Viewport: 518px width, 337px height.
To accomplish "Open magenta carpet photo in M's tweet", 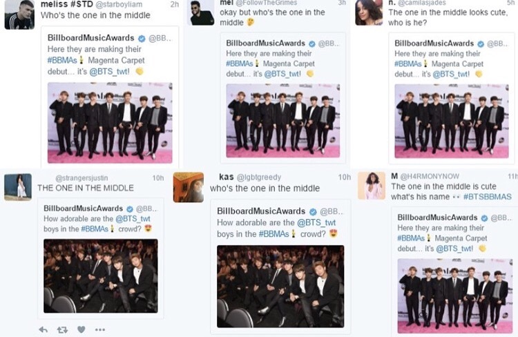I will point(455,296).
